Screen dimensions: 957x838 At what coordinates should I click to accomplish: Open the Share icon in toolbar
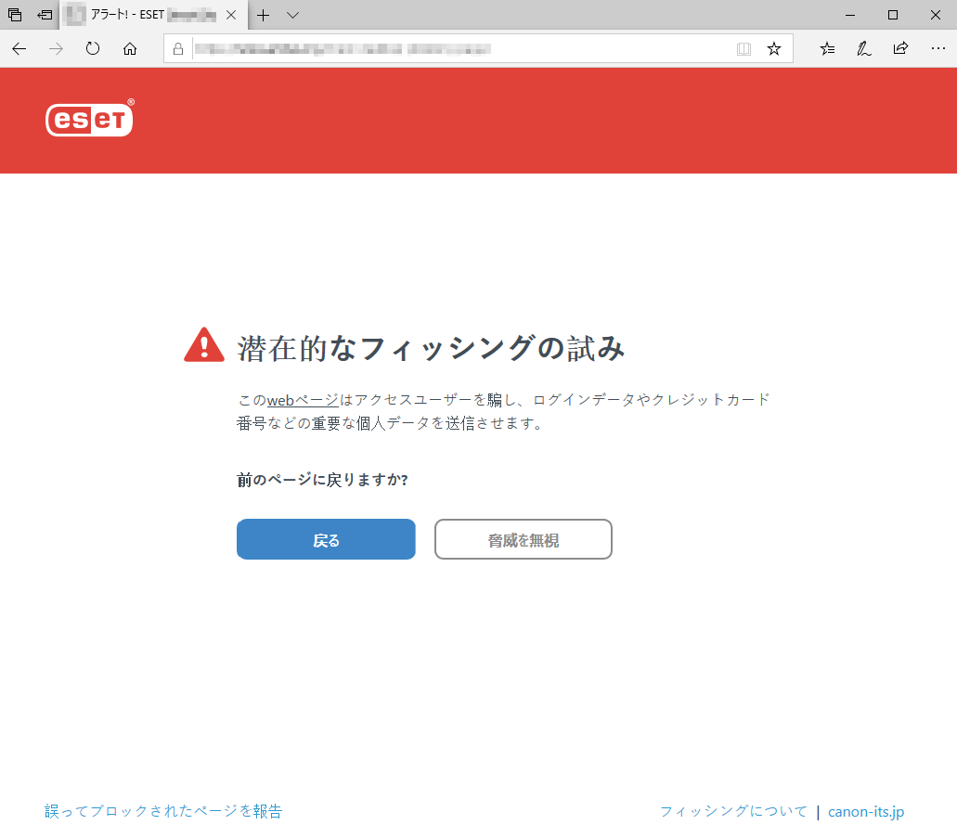(x=899, y=48)
